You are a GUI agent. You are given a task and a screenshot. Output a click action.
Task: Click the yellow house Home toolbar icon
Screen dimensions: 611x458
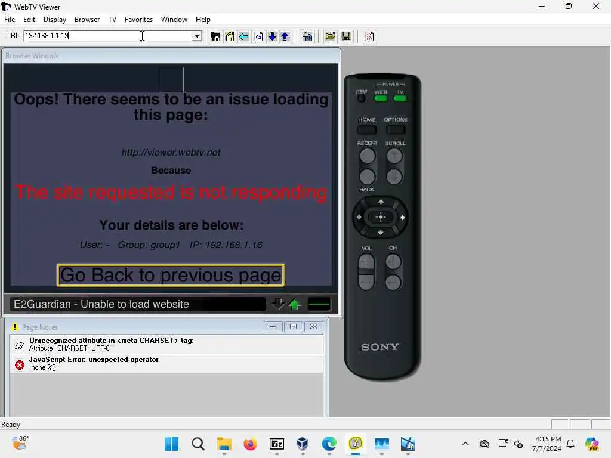click(x=230, y=36)
